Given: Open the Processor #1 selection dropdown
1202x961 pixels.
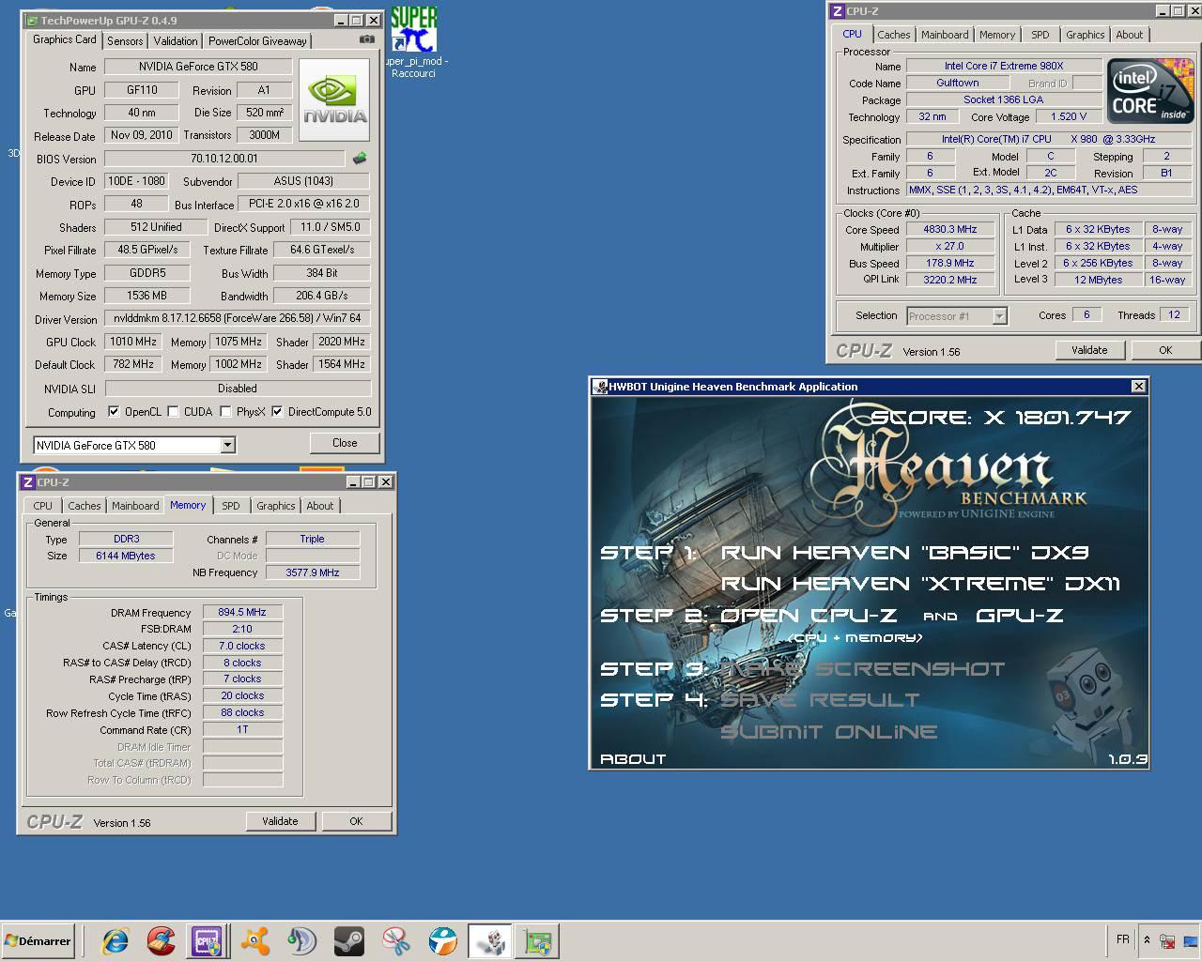Looking at the screenshot, I should tap(999, 316).
